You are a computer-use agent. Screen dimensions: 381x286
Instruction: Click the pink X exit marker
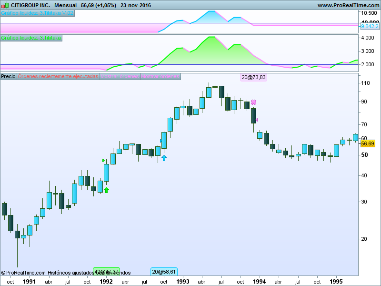tap(253, 102)
